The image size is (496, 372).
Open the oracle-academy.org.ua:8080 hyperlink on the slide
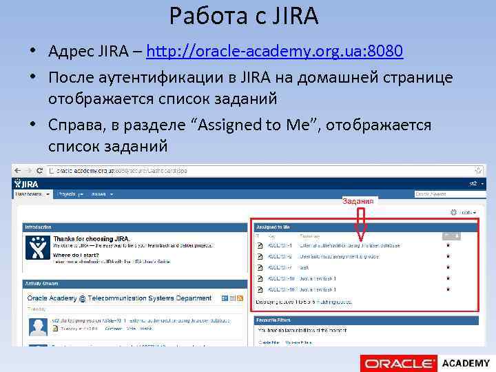point(274,51)
